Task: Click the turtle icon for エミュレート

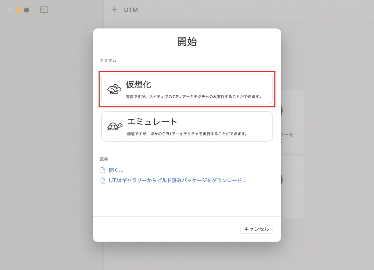Action: (115, 126)
